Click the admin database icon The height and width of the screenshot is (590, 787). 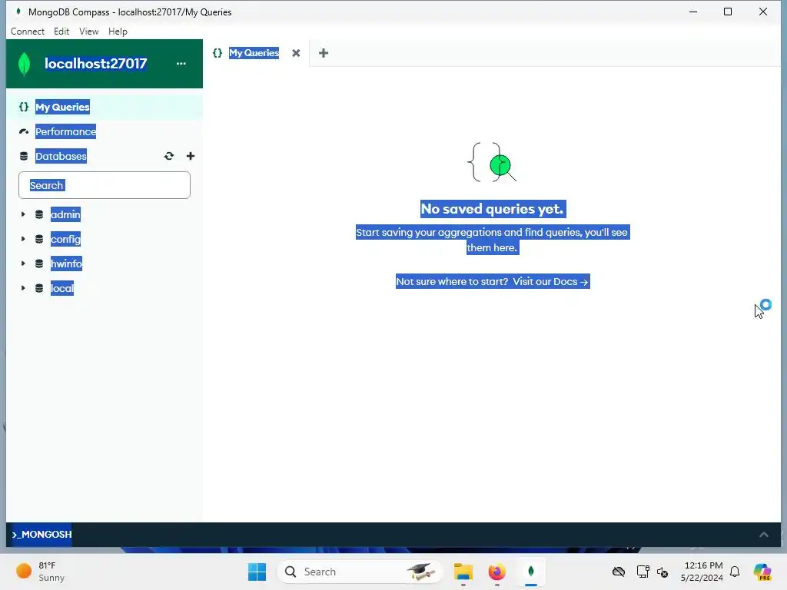(x=39, y=215)
